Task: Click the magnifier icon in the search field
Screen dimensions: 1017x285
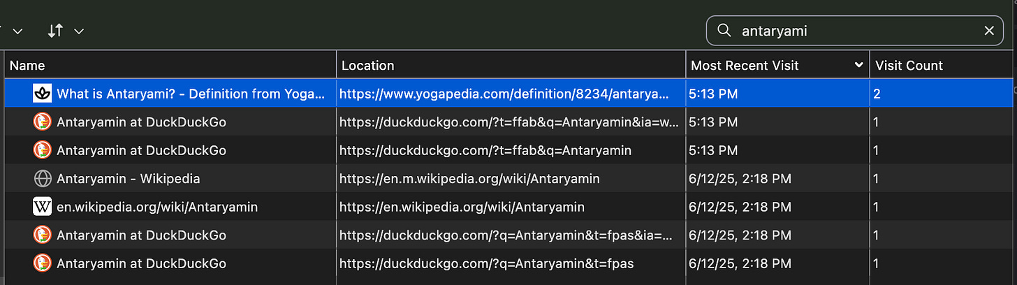Action: click(725, 31)
